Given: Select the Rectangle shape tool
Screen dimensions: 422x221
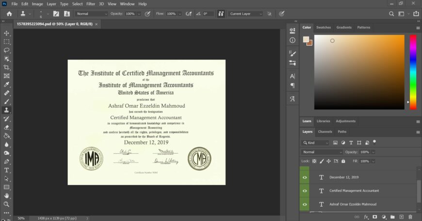Looking at the screenshot, I should tap(6, 188).
